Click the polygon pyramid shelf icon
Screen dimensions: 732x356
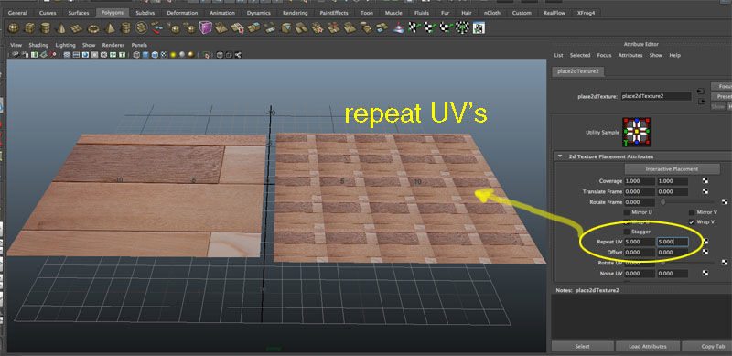pos(110,28)
